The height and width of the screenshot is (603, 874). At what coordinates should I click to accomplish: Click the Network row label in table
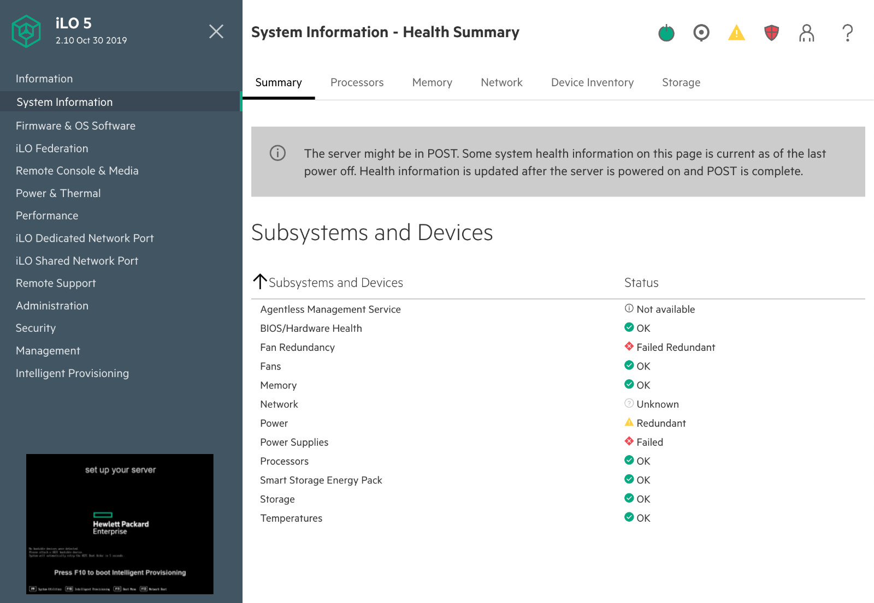pyautogui.click(x=279, y=404)
